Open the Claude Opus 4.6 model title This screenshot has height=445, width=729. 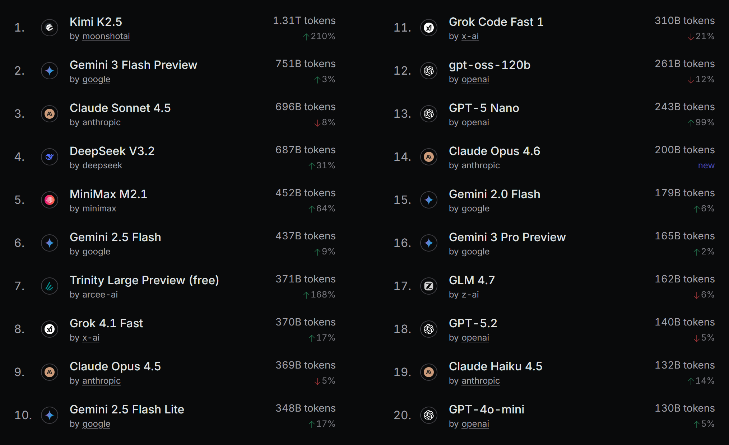(494, 151)
